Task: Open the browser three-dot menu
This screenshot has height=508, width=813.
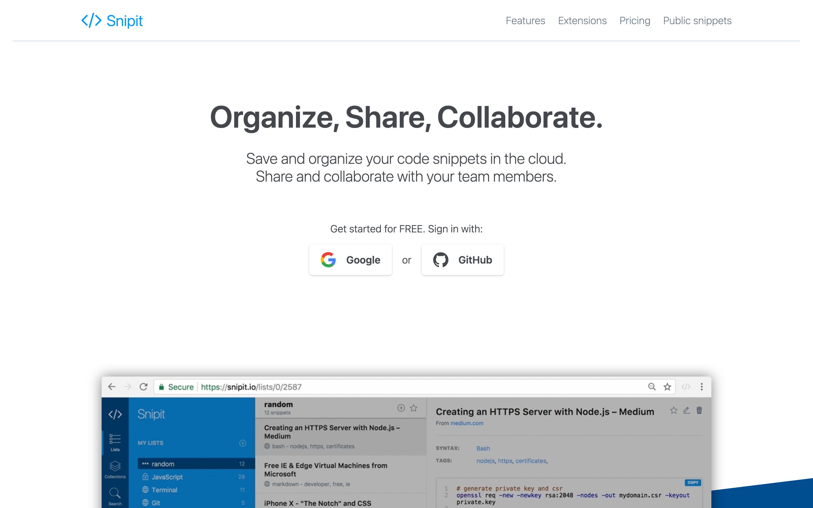Action: [x=702, y=387]
